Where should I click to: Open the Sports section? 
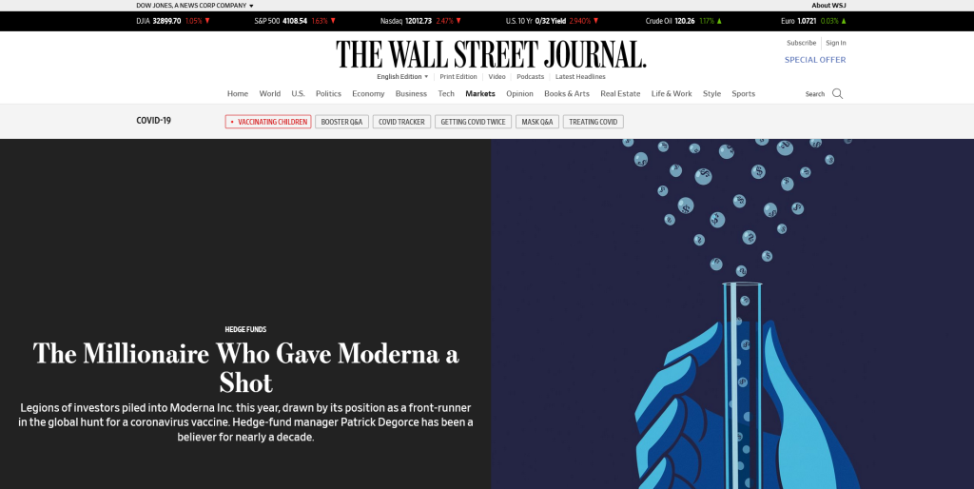pos(743,94)
